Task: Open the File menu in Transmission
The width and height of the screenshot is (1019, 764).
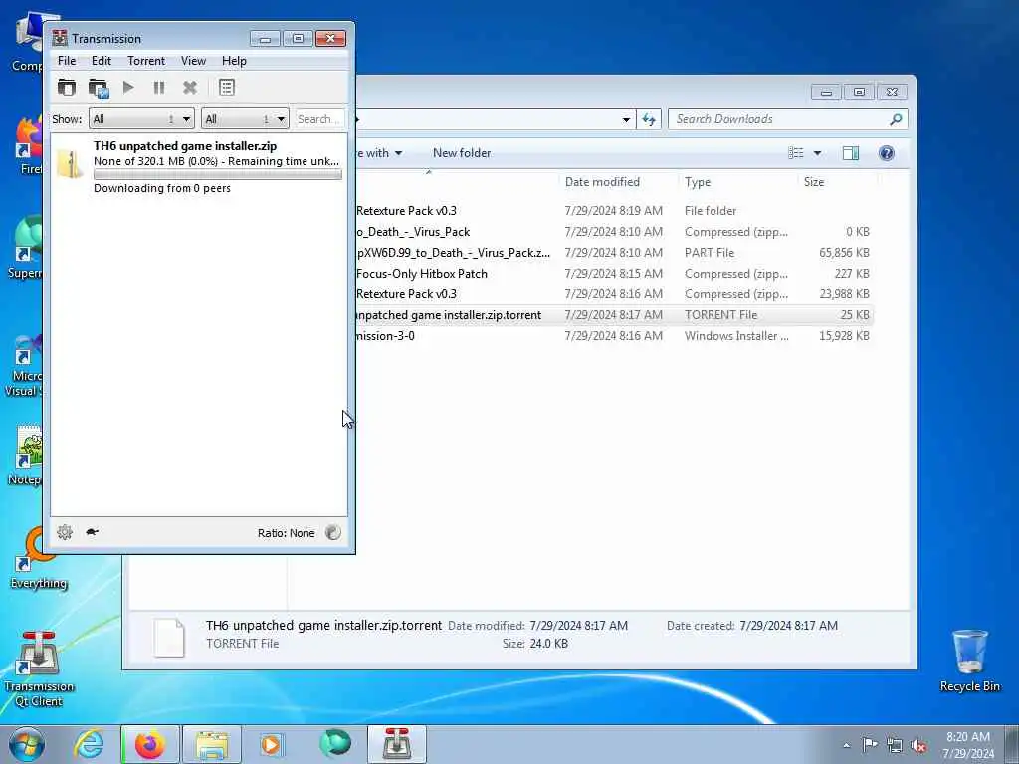Action: click(67, 61)
